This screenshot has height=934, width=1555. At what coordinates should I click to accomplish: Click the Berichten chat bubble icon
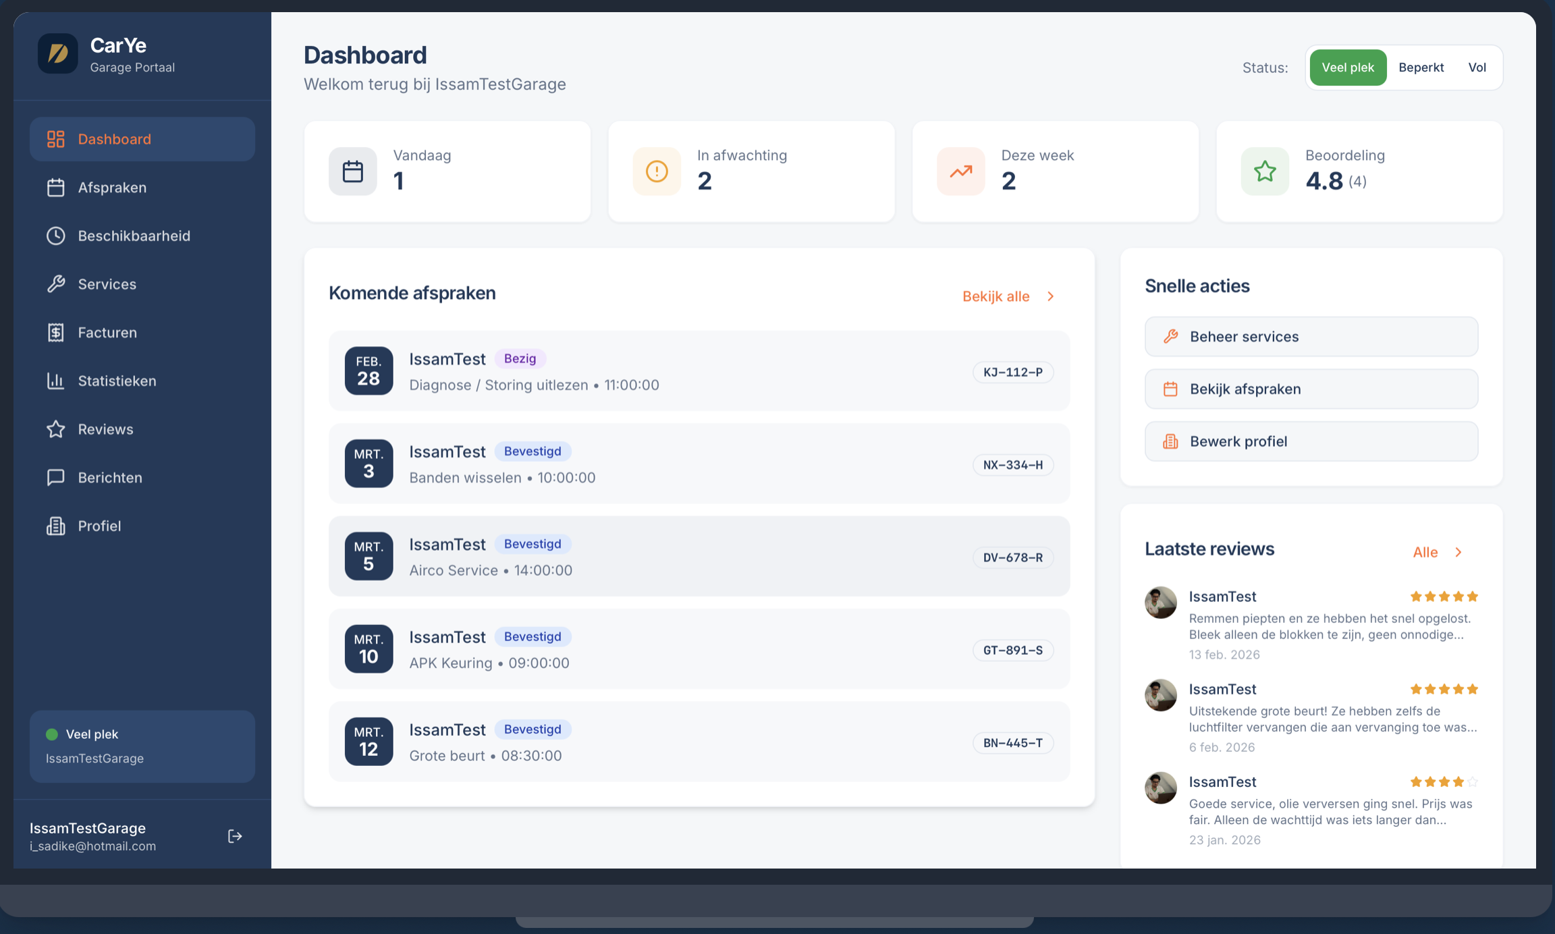tap(56, 478)
